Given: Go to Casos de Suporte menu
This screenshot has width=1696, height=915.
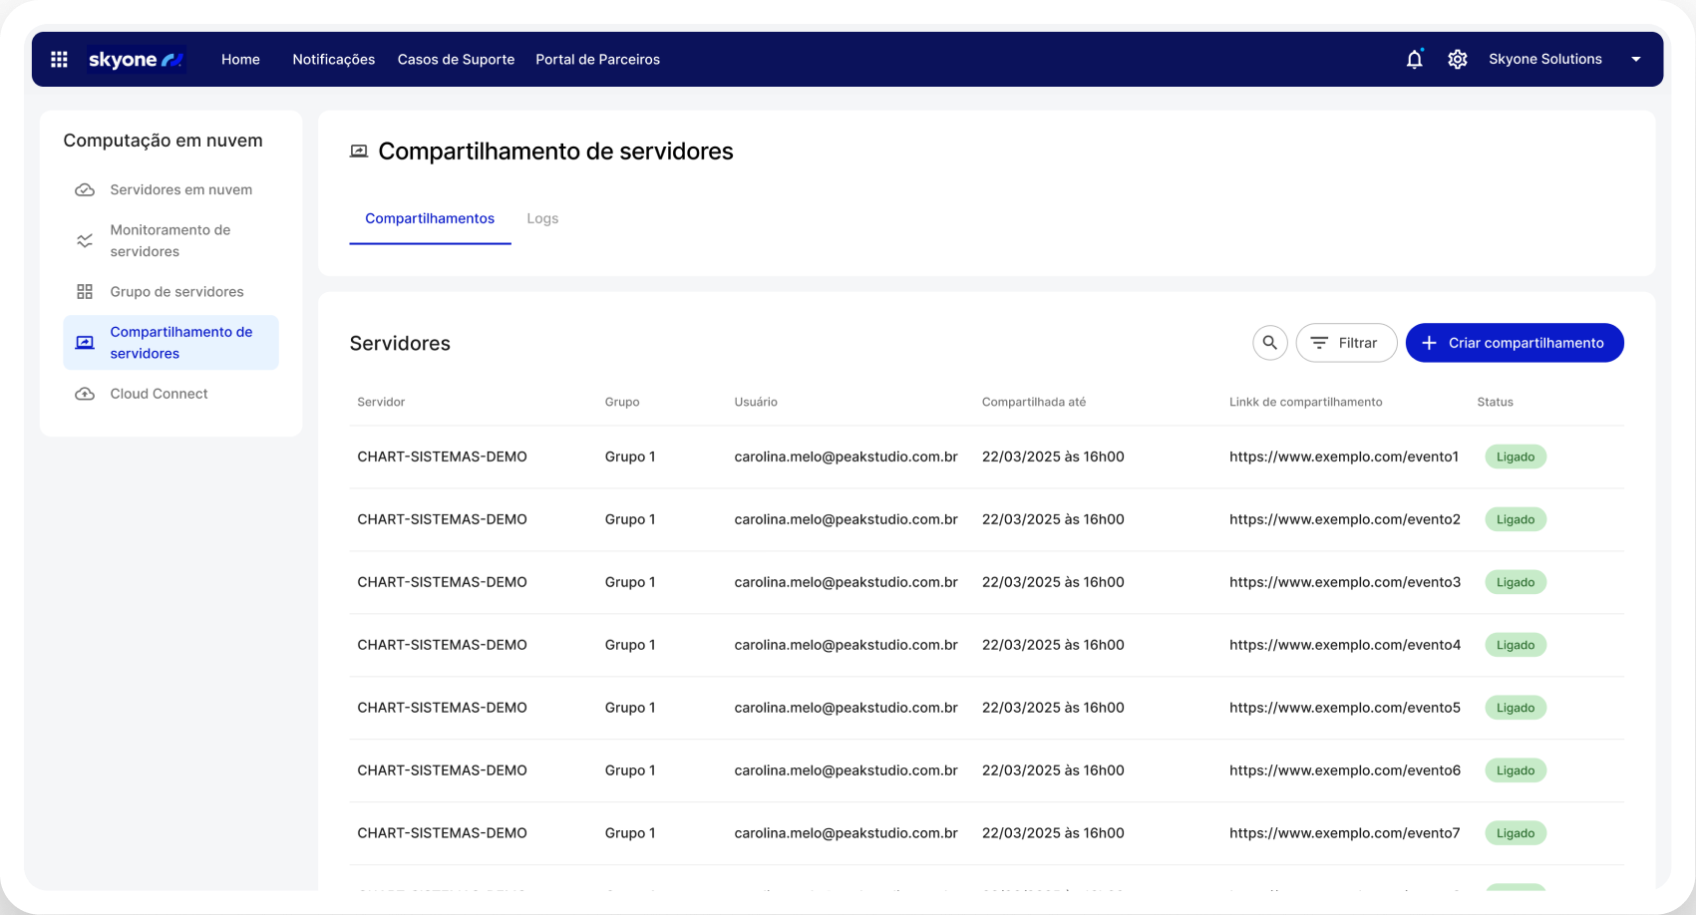Looking at the screenshot, I should click(x=456, y=60).
